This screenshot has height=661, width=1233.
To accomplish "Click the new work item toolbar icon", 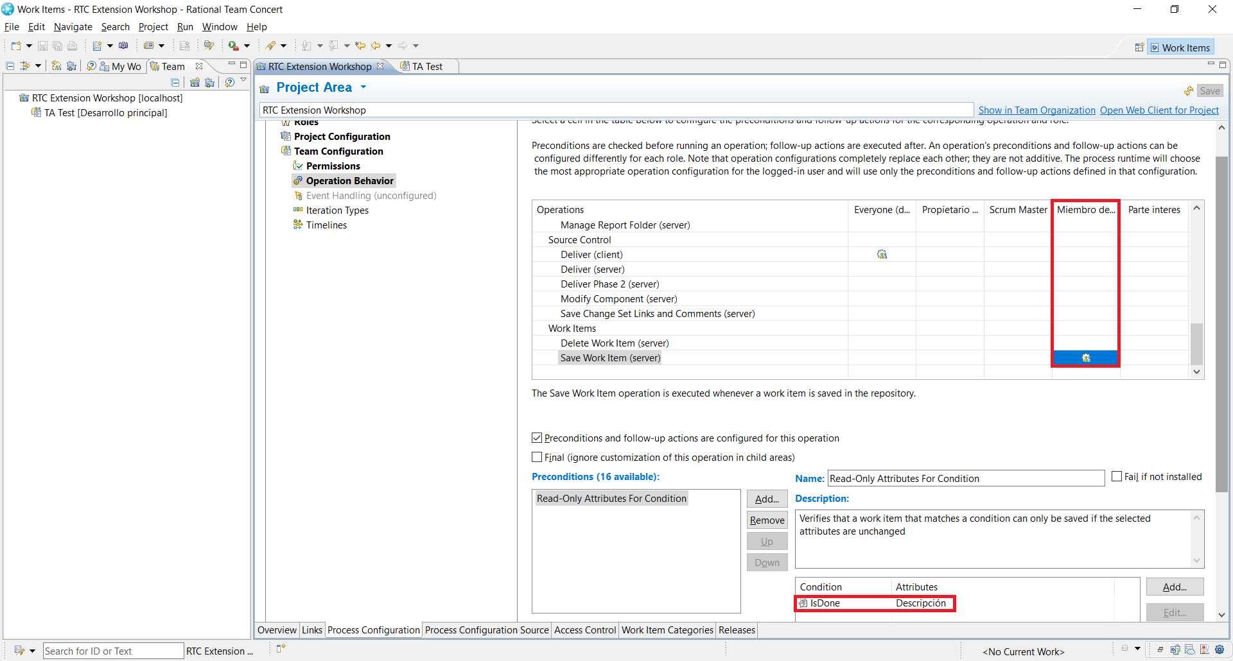I will coord(97,46).
